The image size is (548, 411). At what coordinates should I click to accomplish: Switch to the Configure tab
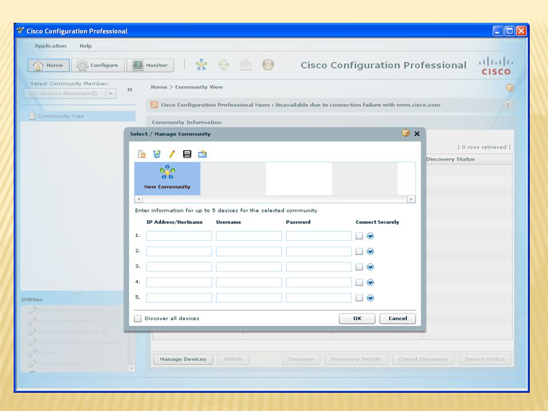(x=98, y=65)
